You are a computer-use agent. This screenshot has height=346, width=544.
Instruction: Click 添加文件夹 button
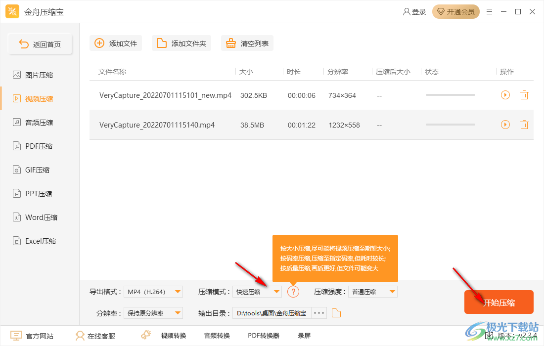click(x=181, y=43)
